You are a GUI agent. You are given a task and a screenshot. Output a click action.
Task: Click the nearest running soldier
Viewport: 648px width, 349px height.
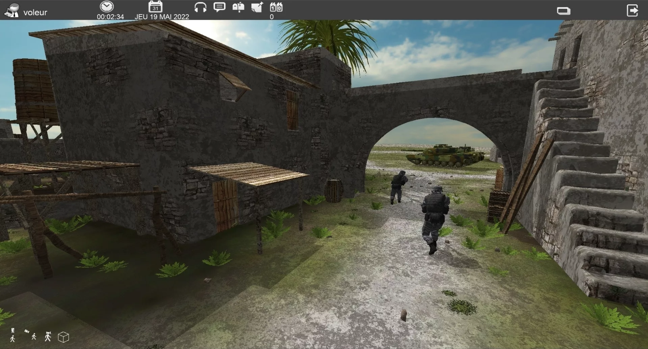[x=435, y=219]
